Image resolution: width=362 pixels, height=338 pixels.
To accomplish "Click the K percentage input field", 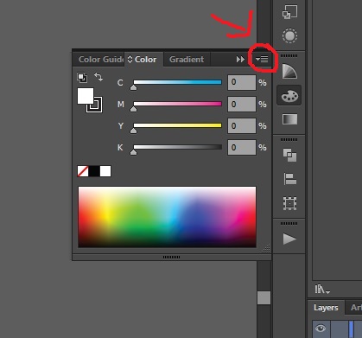I will [242, 147].
